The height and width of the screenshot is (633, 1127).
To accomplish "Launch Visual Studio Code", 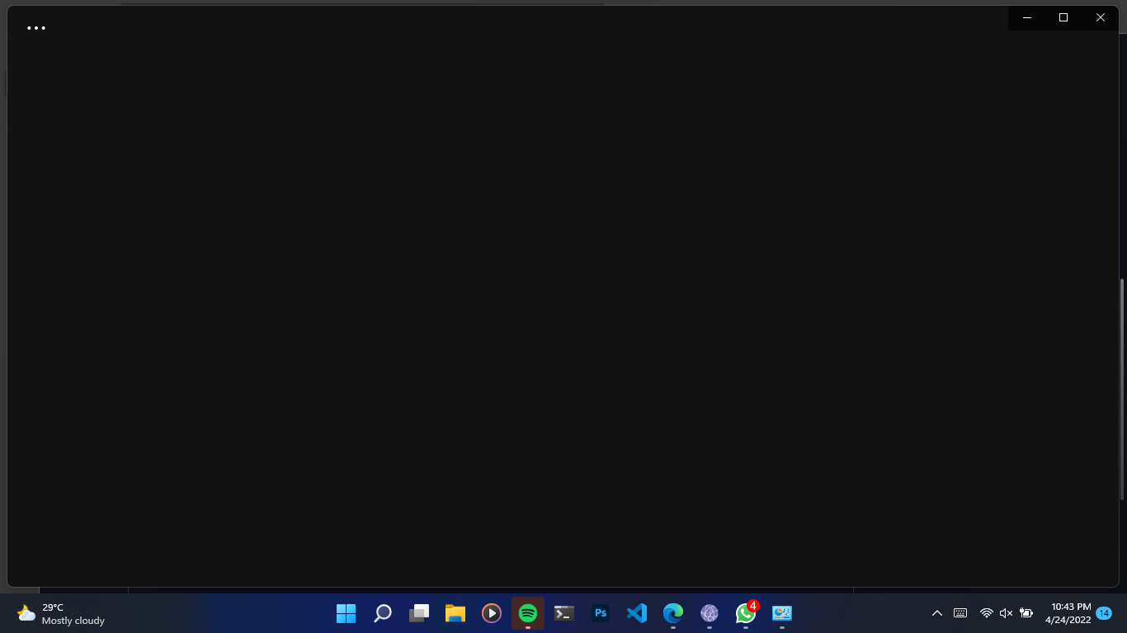I will point(636,613).
